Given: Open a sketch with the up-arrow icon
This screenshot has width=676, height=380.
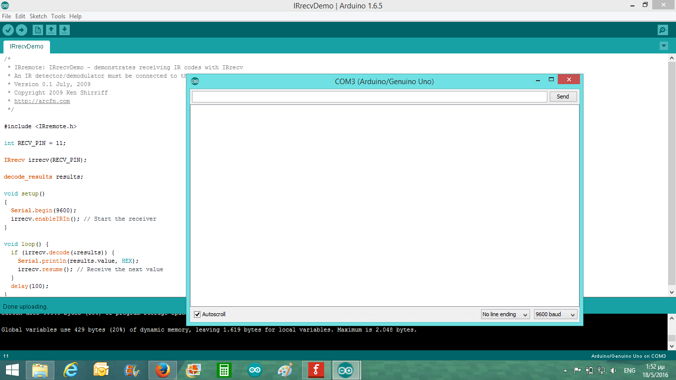Looking at the screenshot, I should tap(51, 30).
